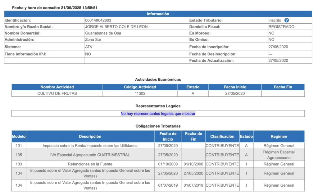
Task: Click the Estado header in Actividades Económicas table
Action: [x=193, y=87]
